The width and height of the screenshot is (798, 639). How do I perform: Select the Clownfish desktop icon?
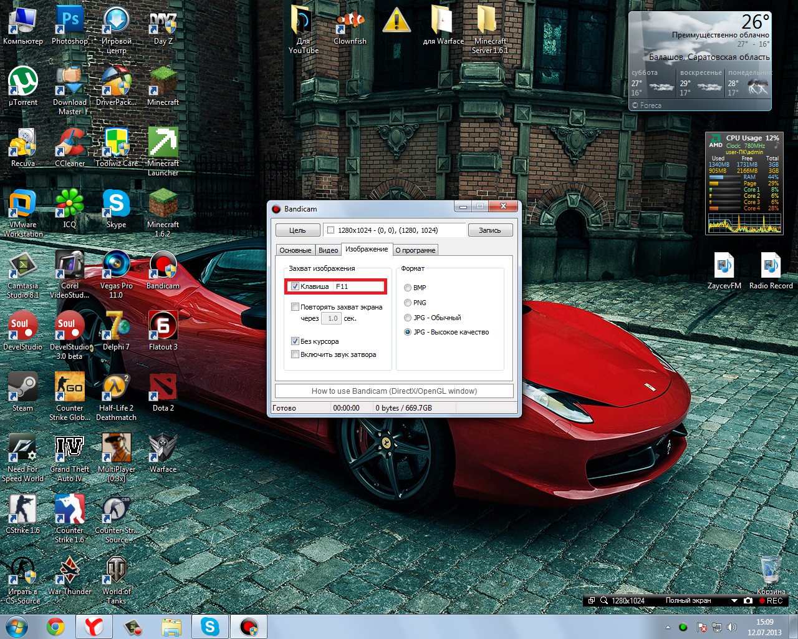350,26
